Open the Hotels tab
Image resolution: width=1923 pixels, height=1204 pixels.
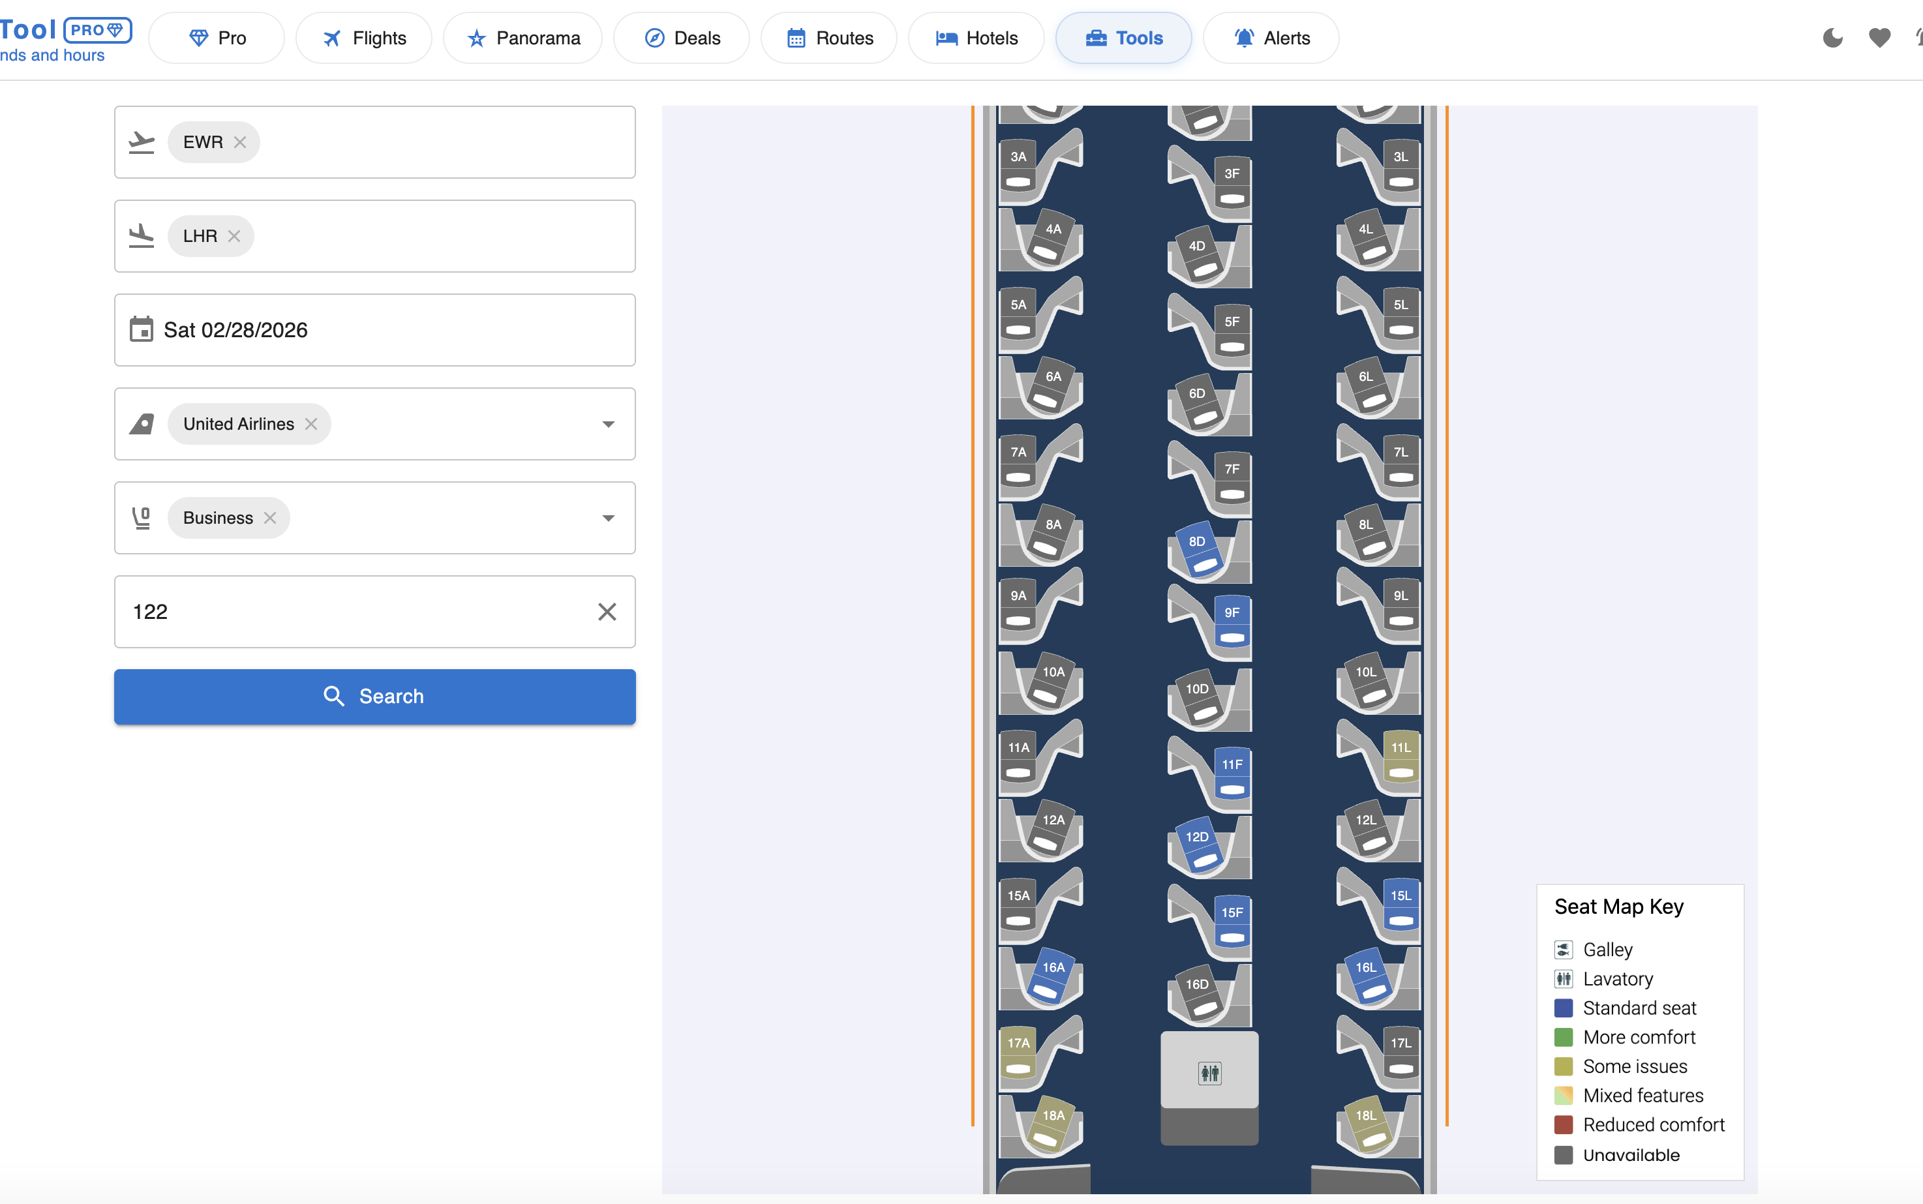click(x=977, y=37)
